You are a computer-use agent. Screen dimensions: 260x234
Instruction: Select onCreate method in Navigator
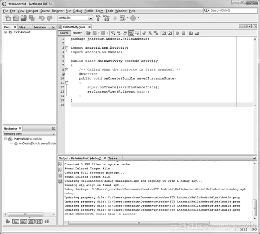pyautogui.click(x=35, y=143)
